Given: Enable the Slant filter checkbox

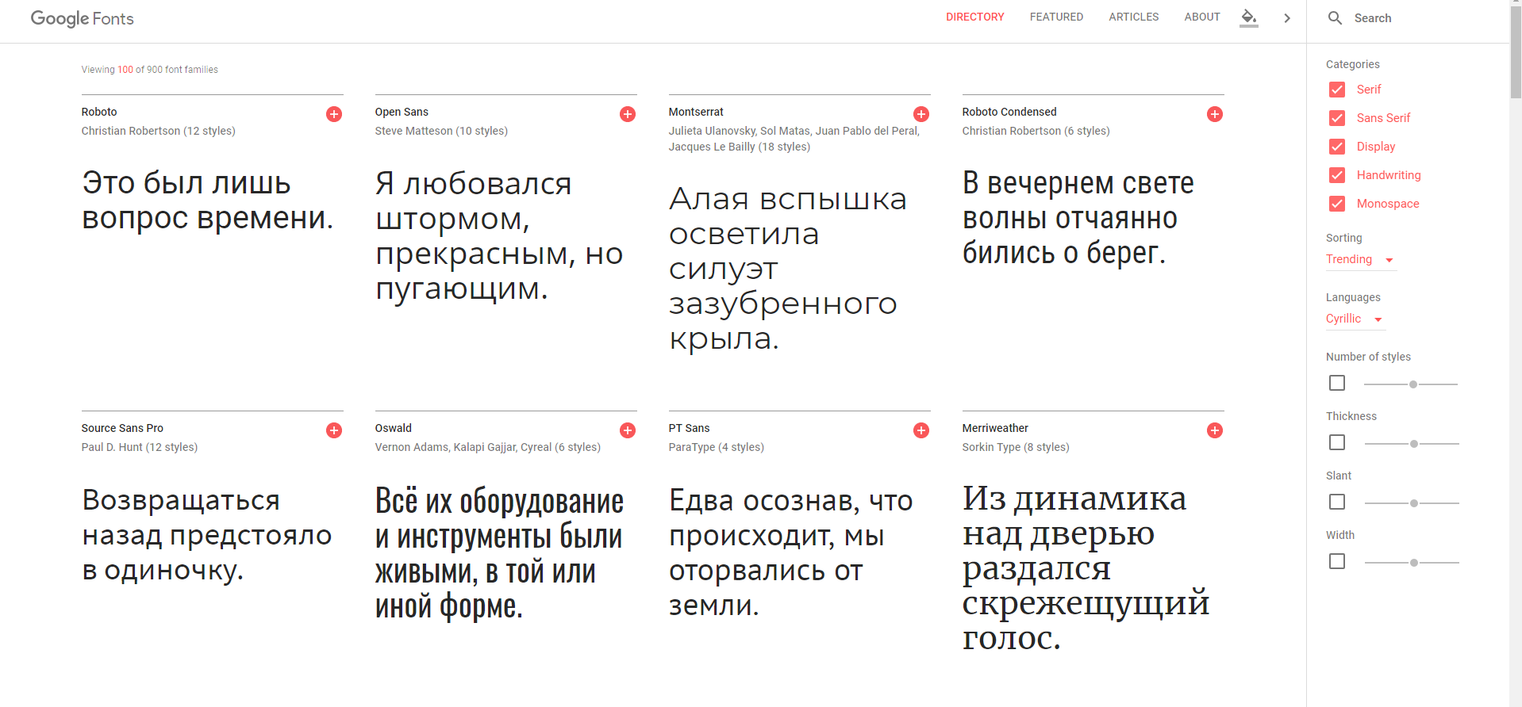Looking at the screenshot, I should 1337,502.
